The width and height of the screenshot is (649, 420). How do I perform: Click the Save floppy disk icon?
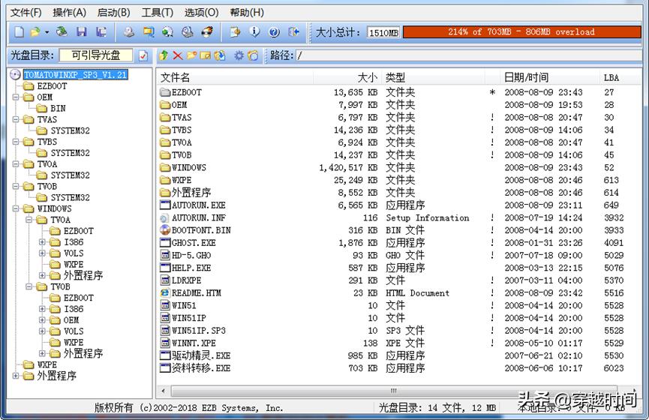tap(81, 32)
